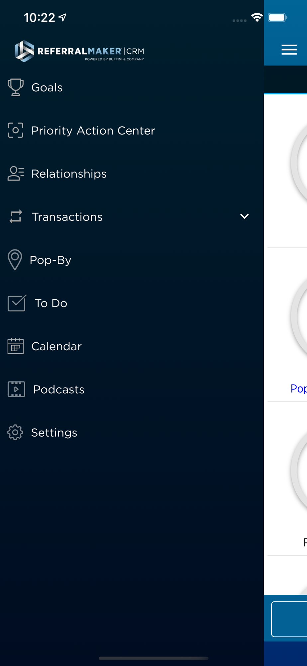Tap the Relationships contact icon

(16, 173)
